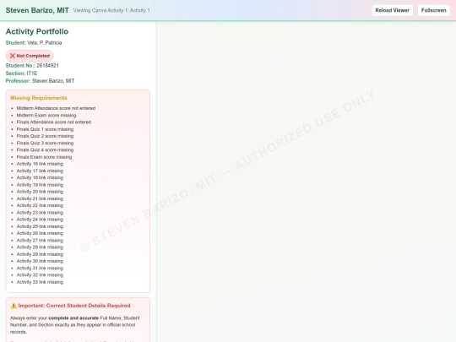
Task: Click 'Finals Quiz 3 score missing'
Action: (x=45, y=143)
